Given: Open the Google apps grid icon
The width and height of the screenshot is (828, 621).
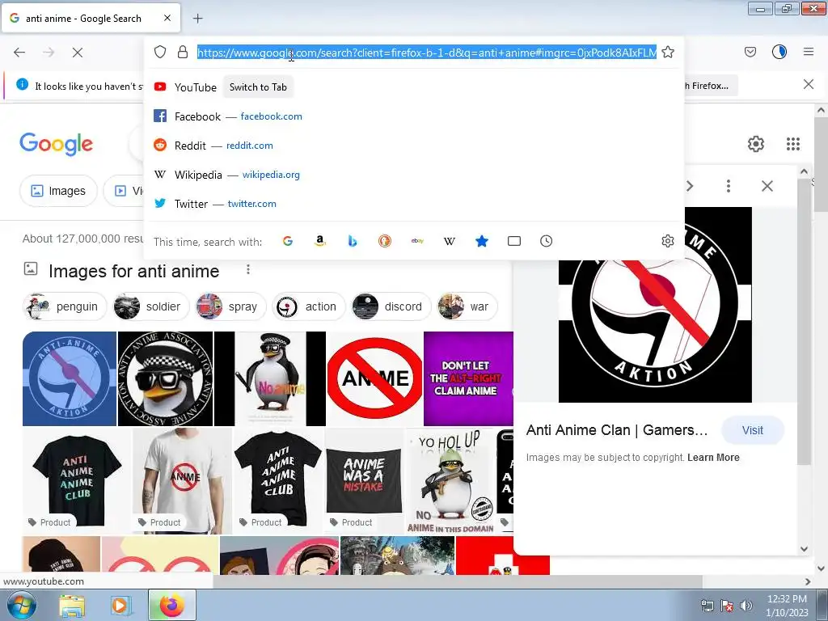Looking at the screenshot, I should pos(793,144).
